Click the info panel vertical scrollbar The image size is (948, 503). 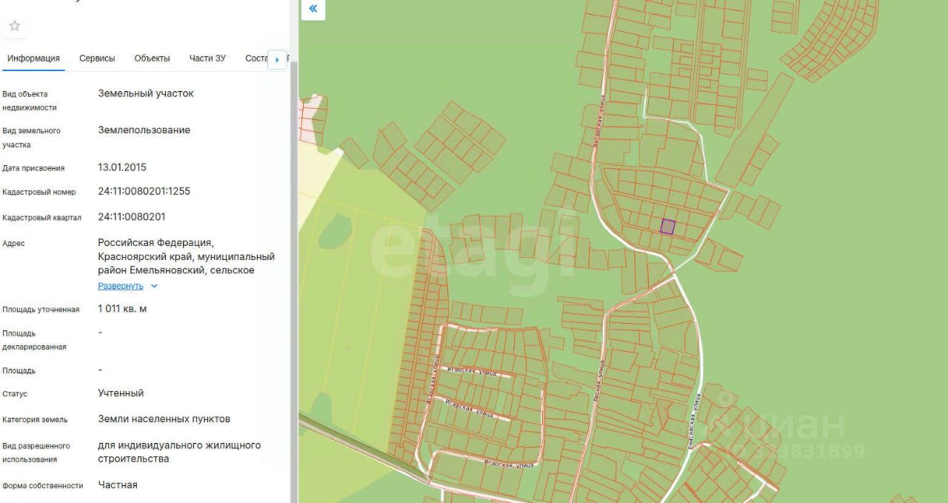tap(294, 282)
